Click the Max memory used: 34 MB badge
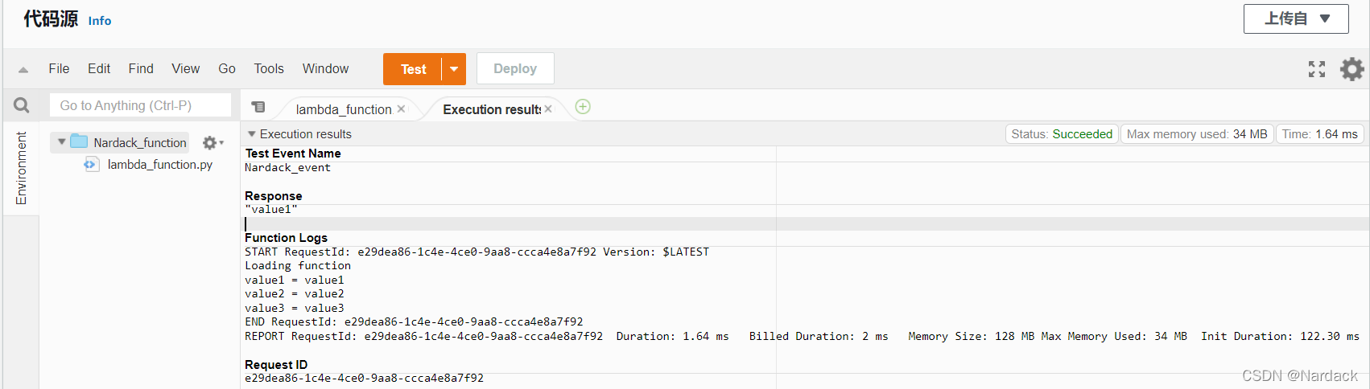The image size is (1370, 389). tap(1197, 134)
